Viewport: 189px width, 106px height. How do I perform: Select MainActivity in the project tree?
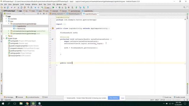pyautogui.click(x=21, y=29)
